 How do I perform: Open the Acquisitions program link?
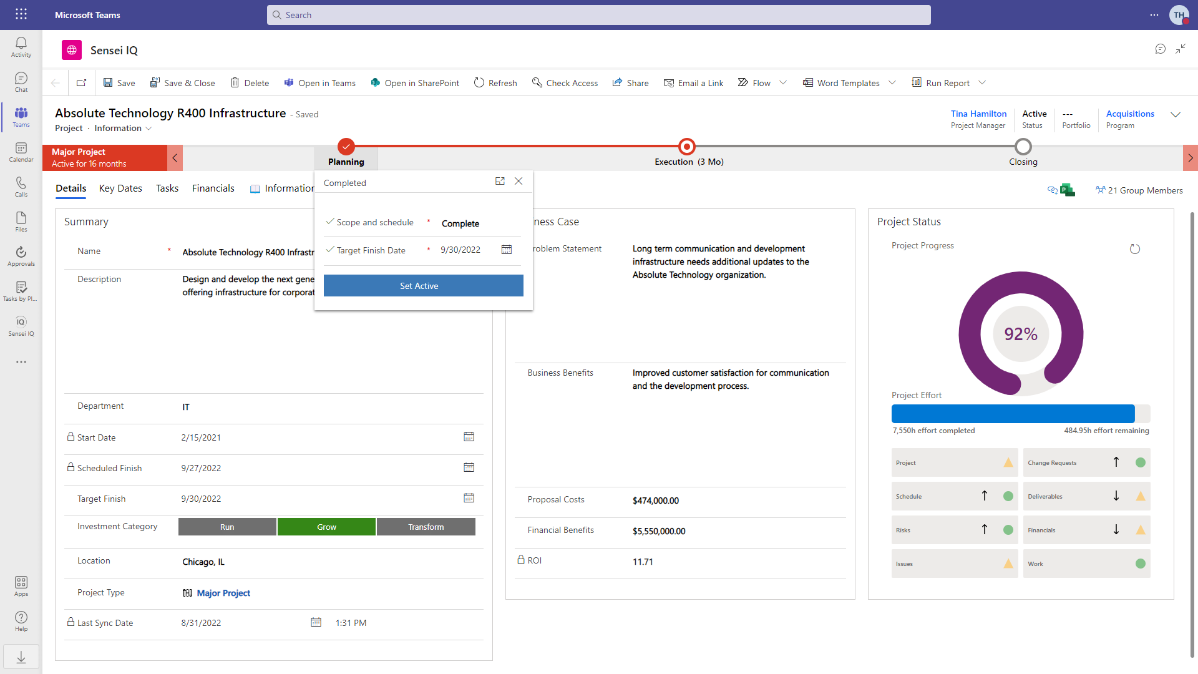[x=1130, y=114]
